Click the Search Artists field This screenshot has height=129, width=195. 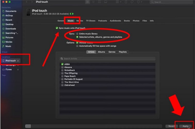[x=108, y=58]
